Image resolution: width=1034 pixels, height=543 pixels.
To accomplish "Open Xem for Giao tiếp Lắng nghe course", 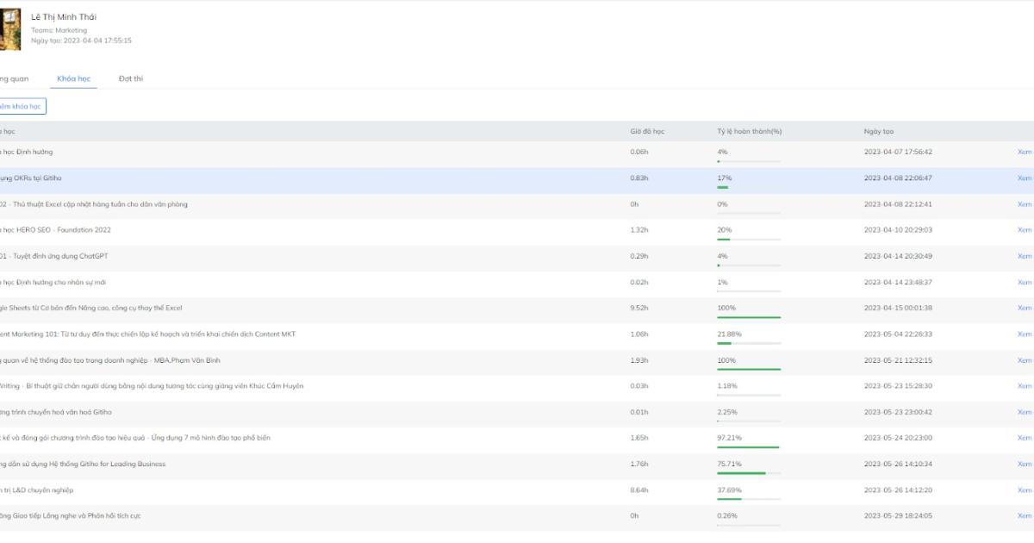I will pos(1024,516).
